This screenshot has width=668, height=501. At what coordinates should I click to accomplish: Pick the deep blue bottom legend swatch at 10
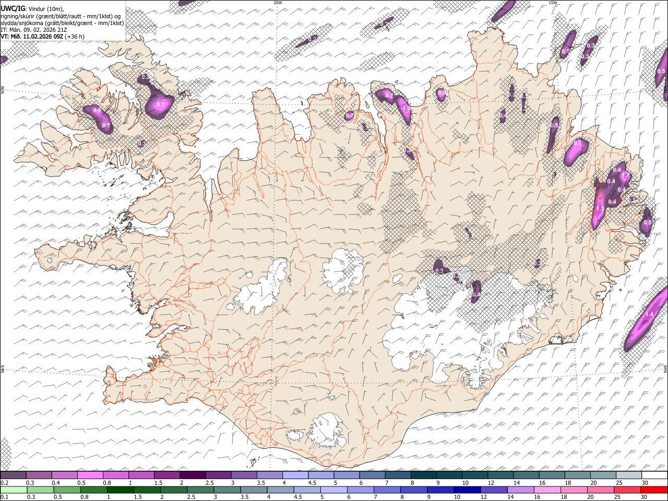point(467,490)
